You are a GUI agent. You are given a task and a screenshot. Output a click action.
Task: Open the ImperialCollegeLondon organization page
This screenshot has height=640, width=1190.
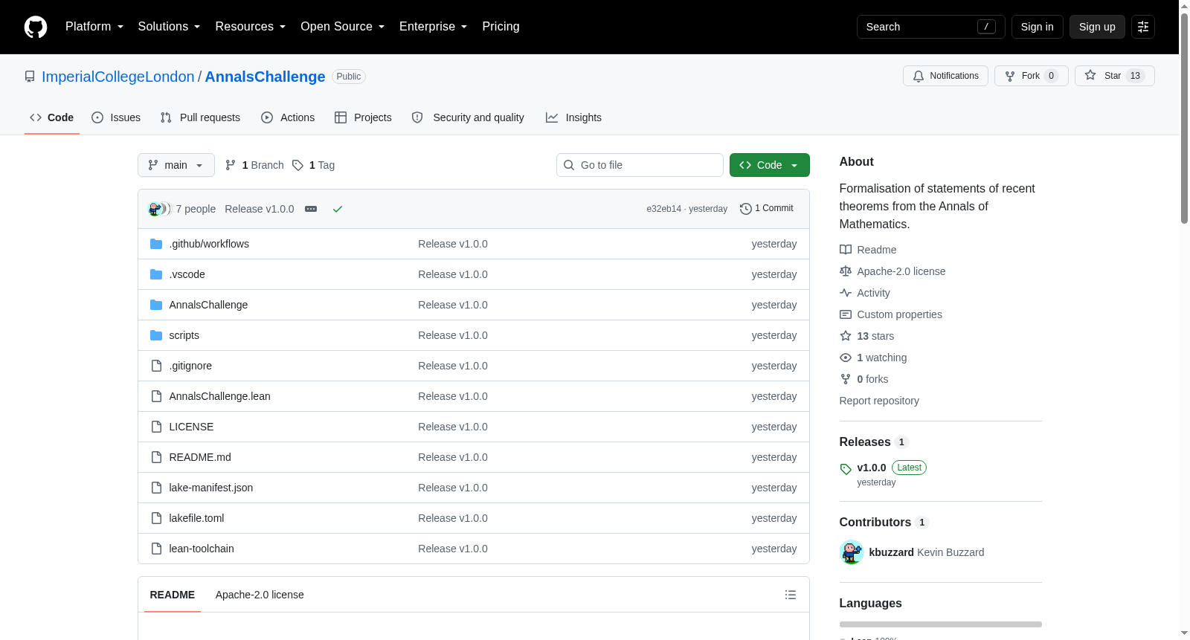(118, 77)
